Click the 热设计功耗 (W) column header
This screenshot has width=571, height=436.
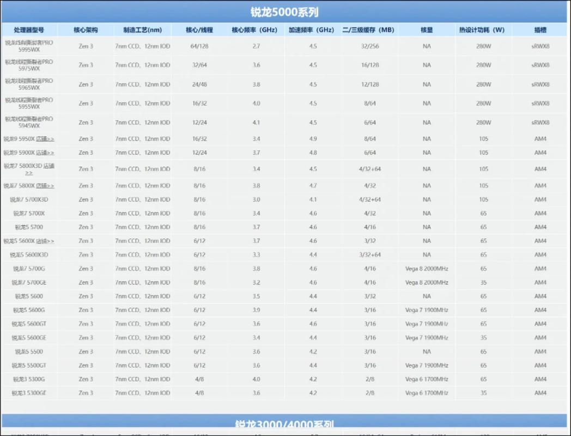tap(483, 30)
